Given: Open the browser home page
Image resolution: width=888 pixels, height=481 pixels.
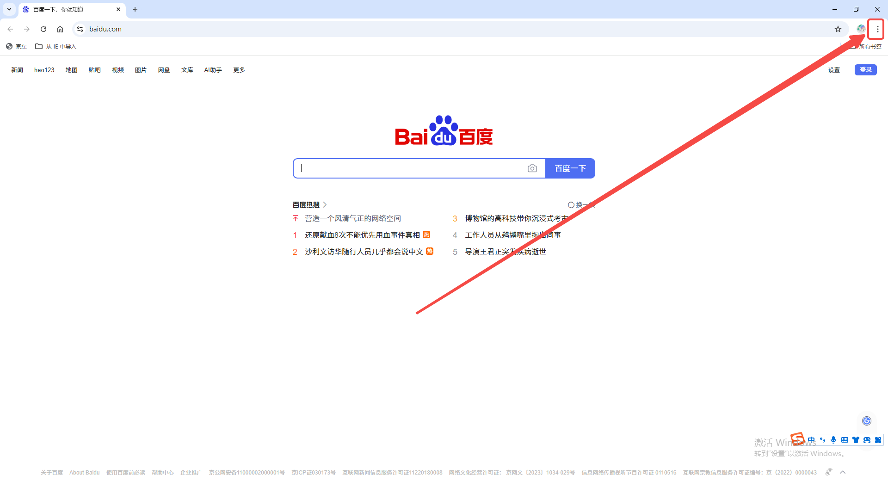Looking at the screenshot, I should point(60,29).
